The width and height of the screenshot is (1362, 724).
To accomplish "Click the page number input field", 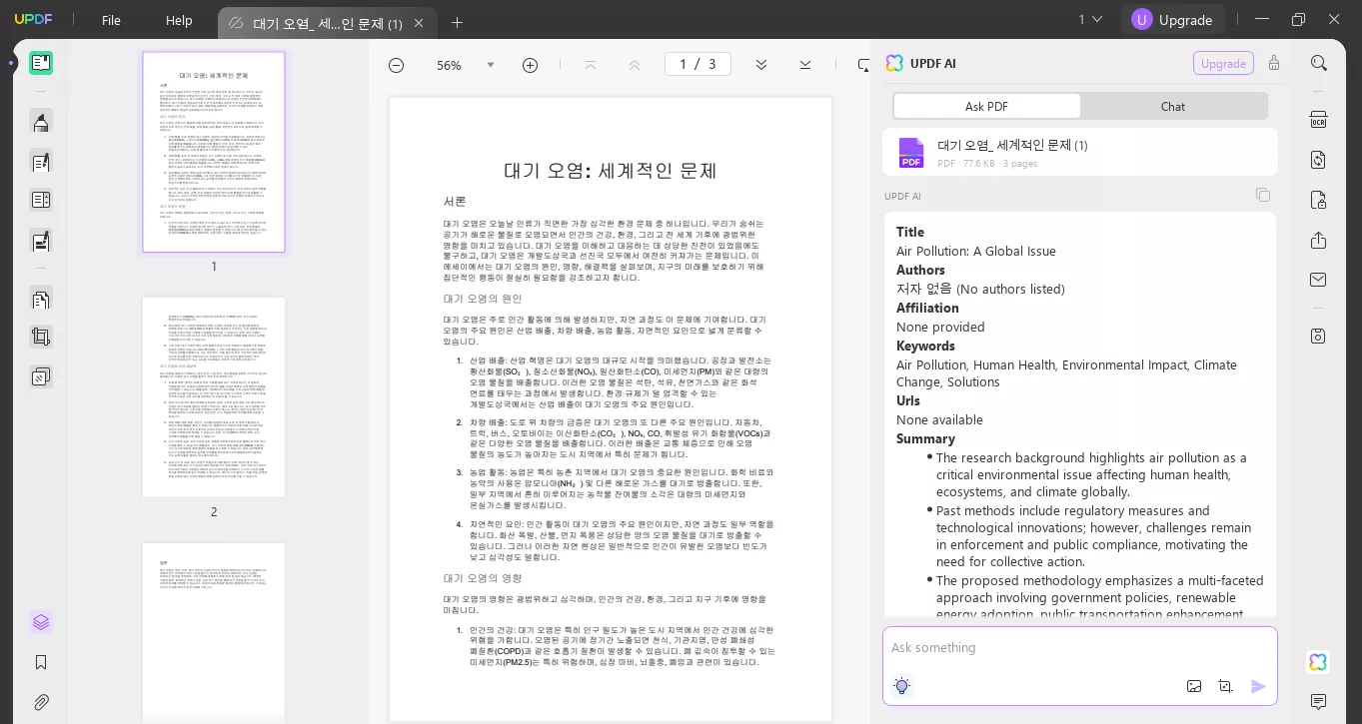I will tap(697, 64).
